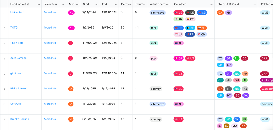
Task: Select the CH country tag for TOTO
Action: [x=202, y=35]
